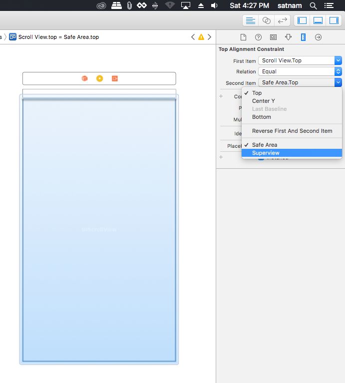Click the Creative Cloud menu bar icon
The image size is (345, 383).
tap(101, 5)
